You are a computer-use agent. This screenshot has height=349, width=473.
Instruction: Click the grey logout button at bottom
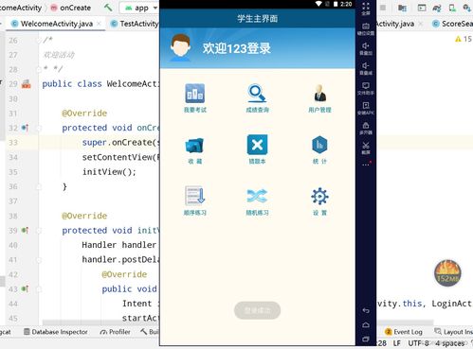257,310
